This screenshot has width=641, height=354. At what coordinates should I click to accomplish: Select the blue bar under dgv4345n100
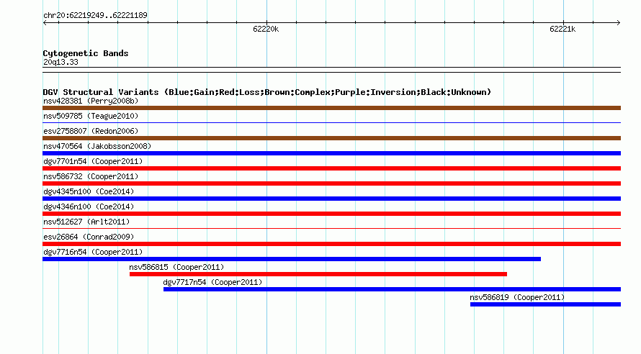click(331, 199)
